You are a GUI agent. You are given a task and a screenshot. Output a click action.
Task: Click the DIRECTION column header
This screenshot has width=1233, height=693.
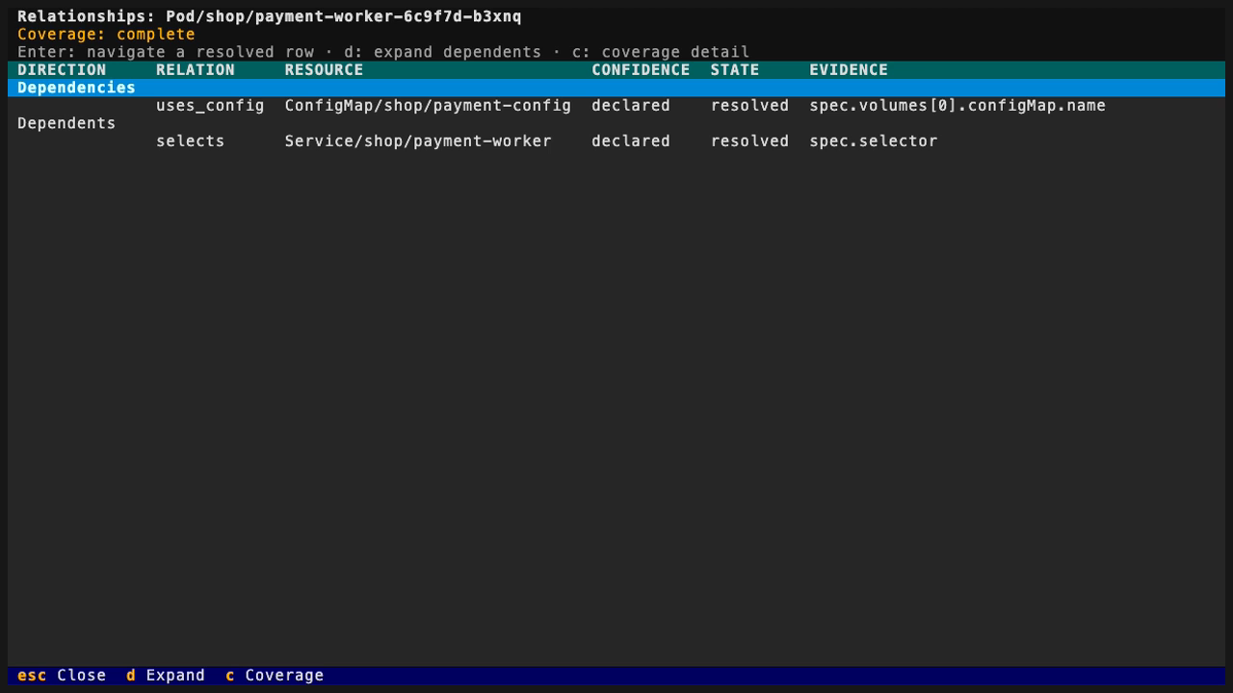(62, 70)
